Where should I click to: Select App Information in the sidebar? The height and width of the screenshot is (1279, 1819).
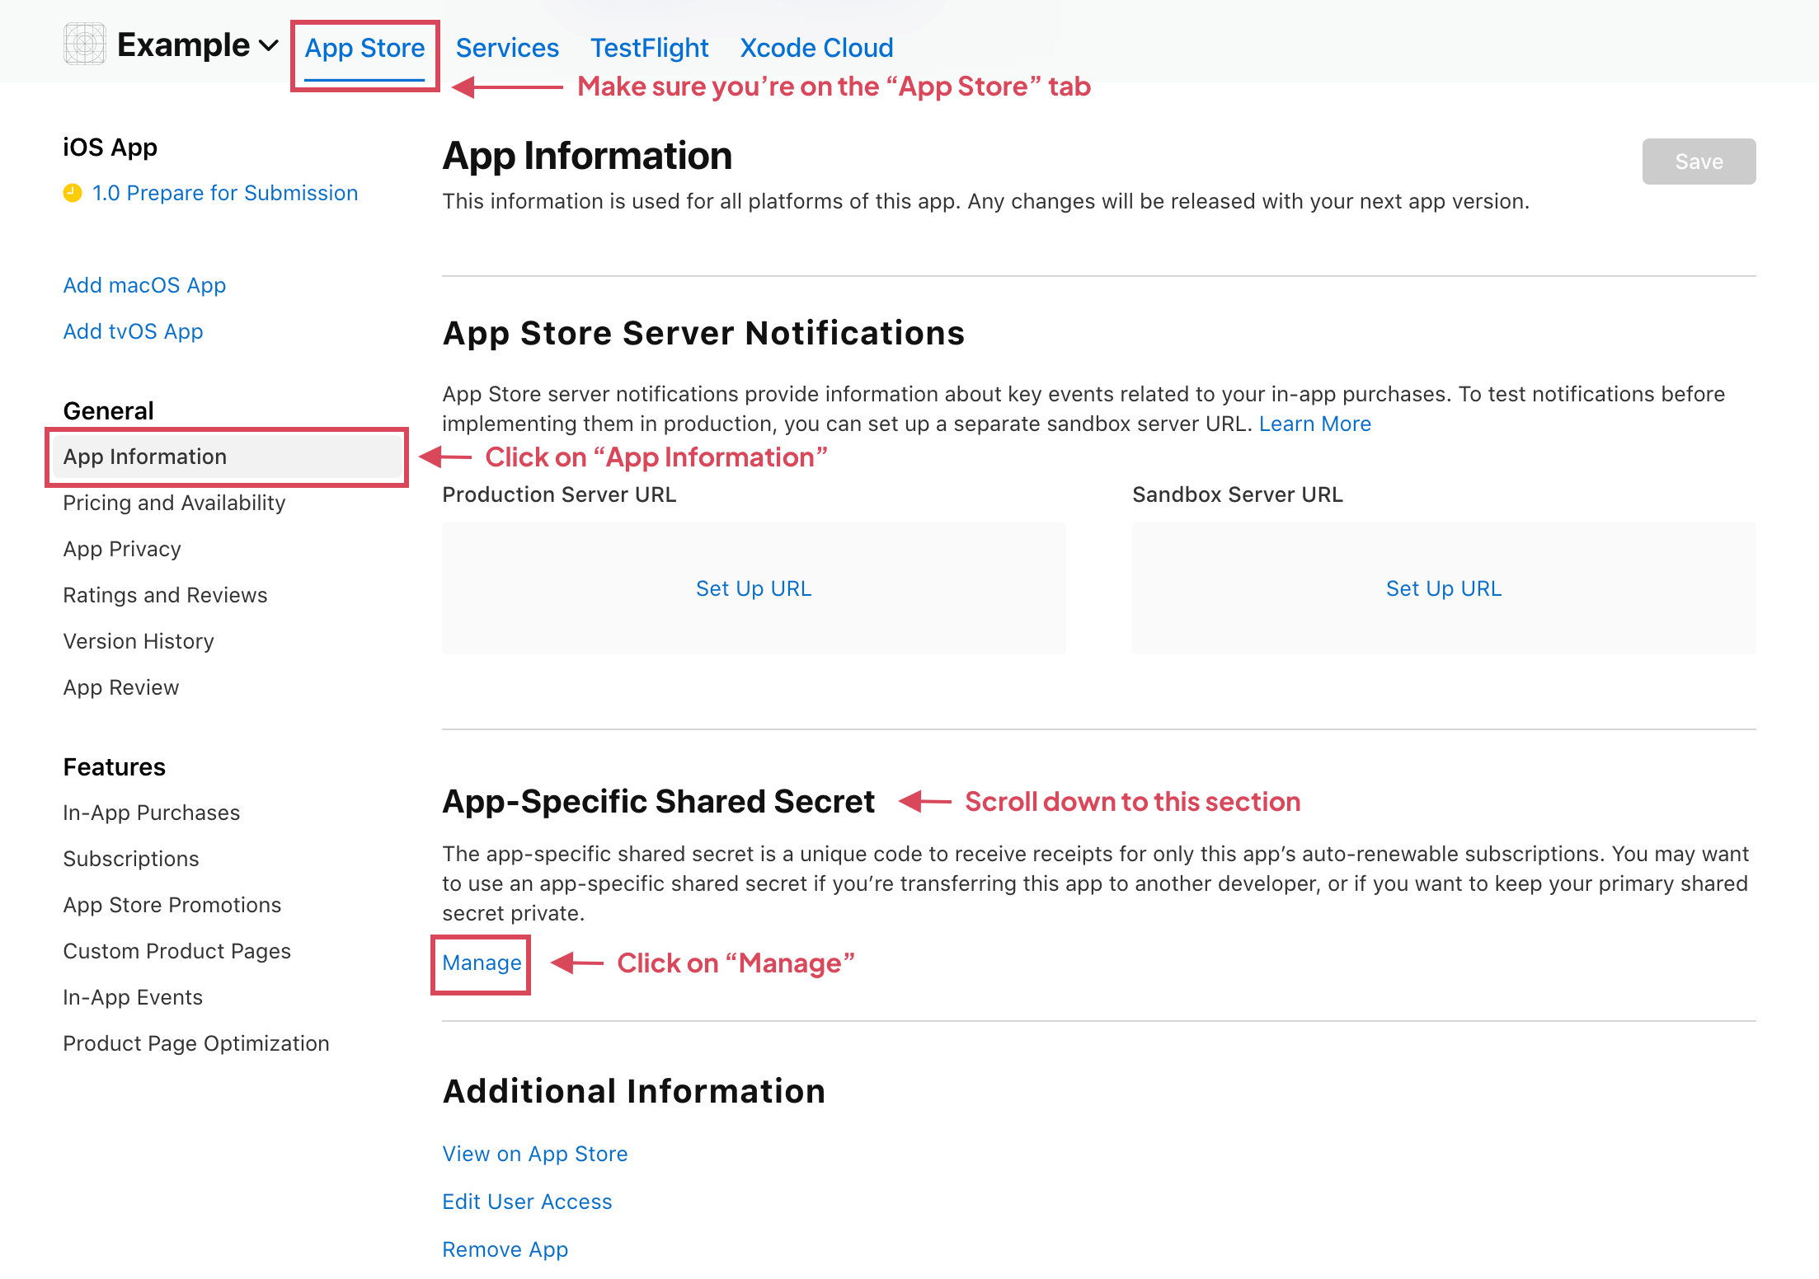click(x=144, y=457)
